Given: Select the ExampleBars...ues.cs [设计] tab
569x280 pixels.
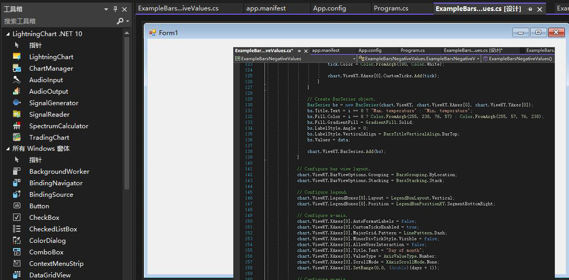Looking at the screenshot, I should tap(479, 9).
